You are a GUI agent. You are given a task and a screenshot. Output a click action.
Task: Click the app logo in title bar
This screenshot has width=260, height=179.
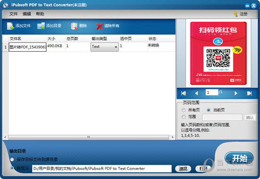[x=6, y=5]
